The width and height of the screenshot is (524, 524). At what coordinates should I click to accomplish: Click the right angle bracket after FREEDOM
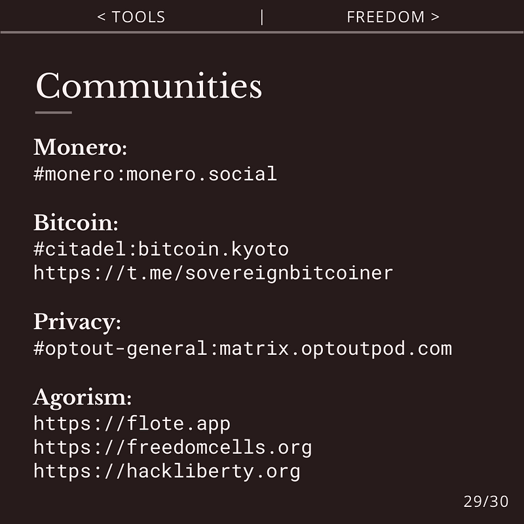435,17
